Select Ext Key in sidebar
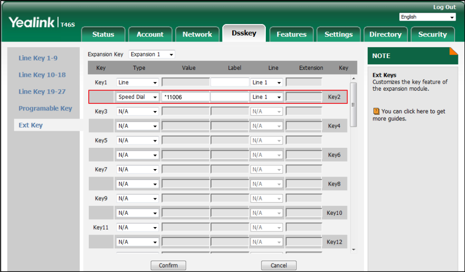The image size is (465, 272). (x=31, y=125)
